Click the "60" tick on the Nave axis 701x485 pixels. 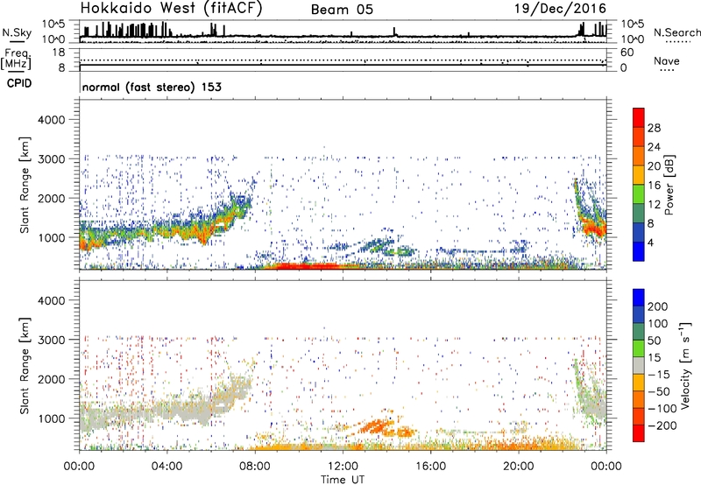tap(627, 53)
